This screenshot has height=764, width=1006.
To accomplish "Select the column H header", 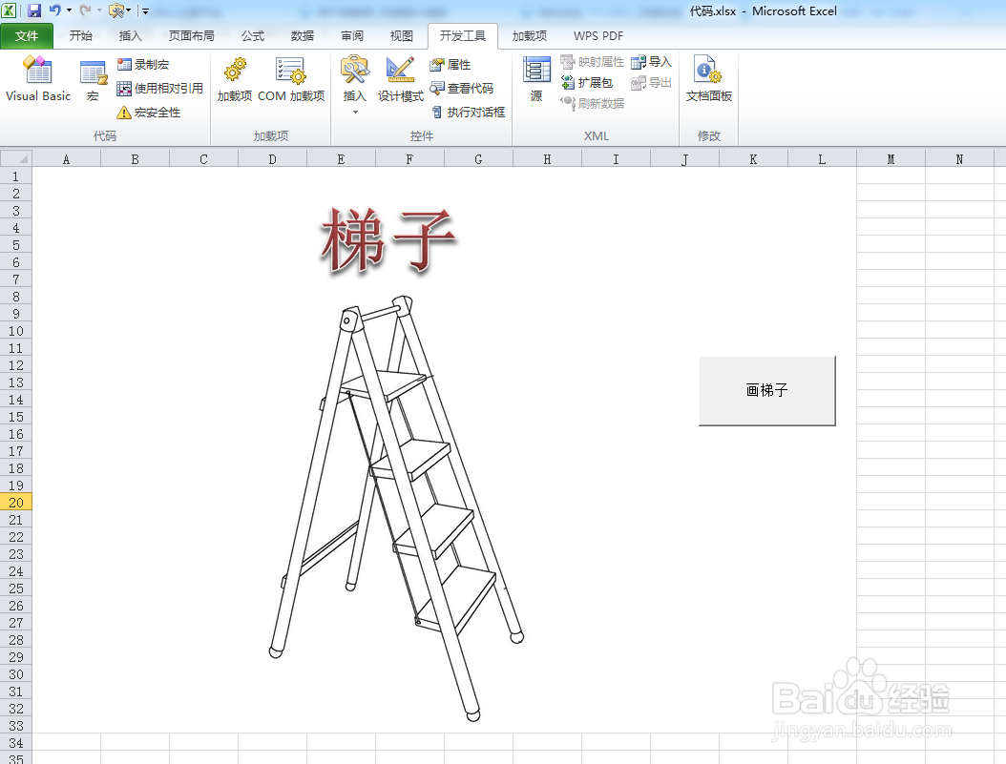I will (547, 158).
